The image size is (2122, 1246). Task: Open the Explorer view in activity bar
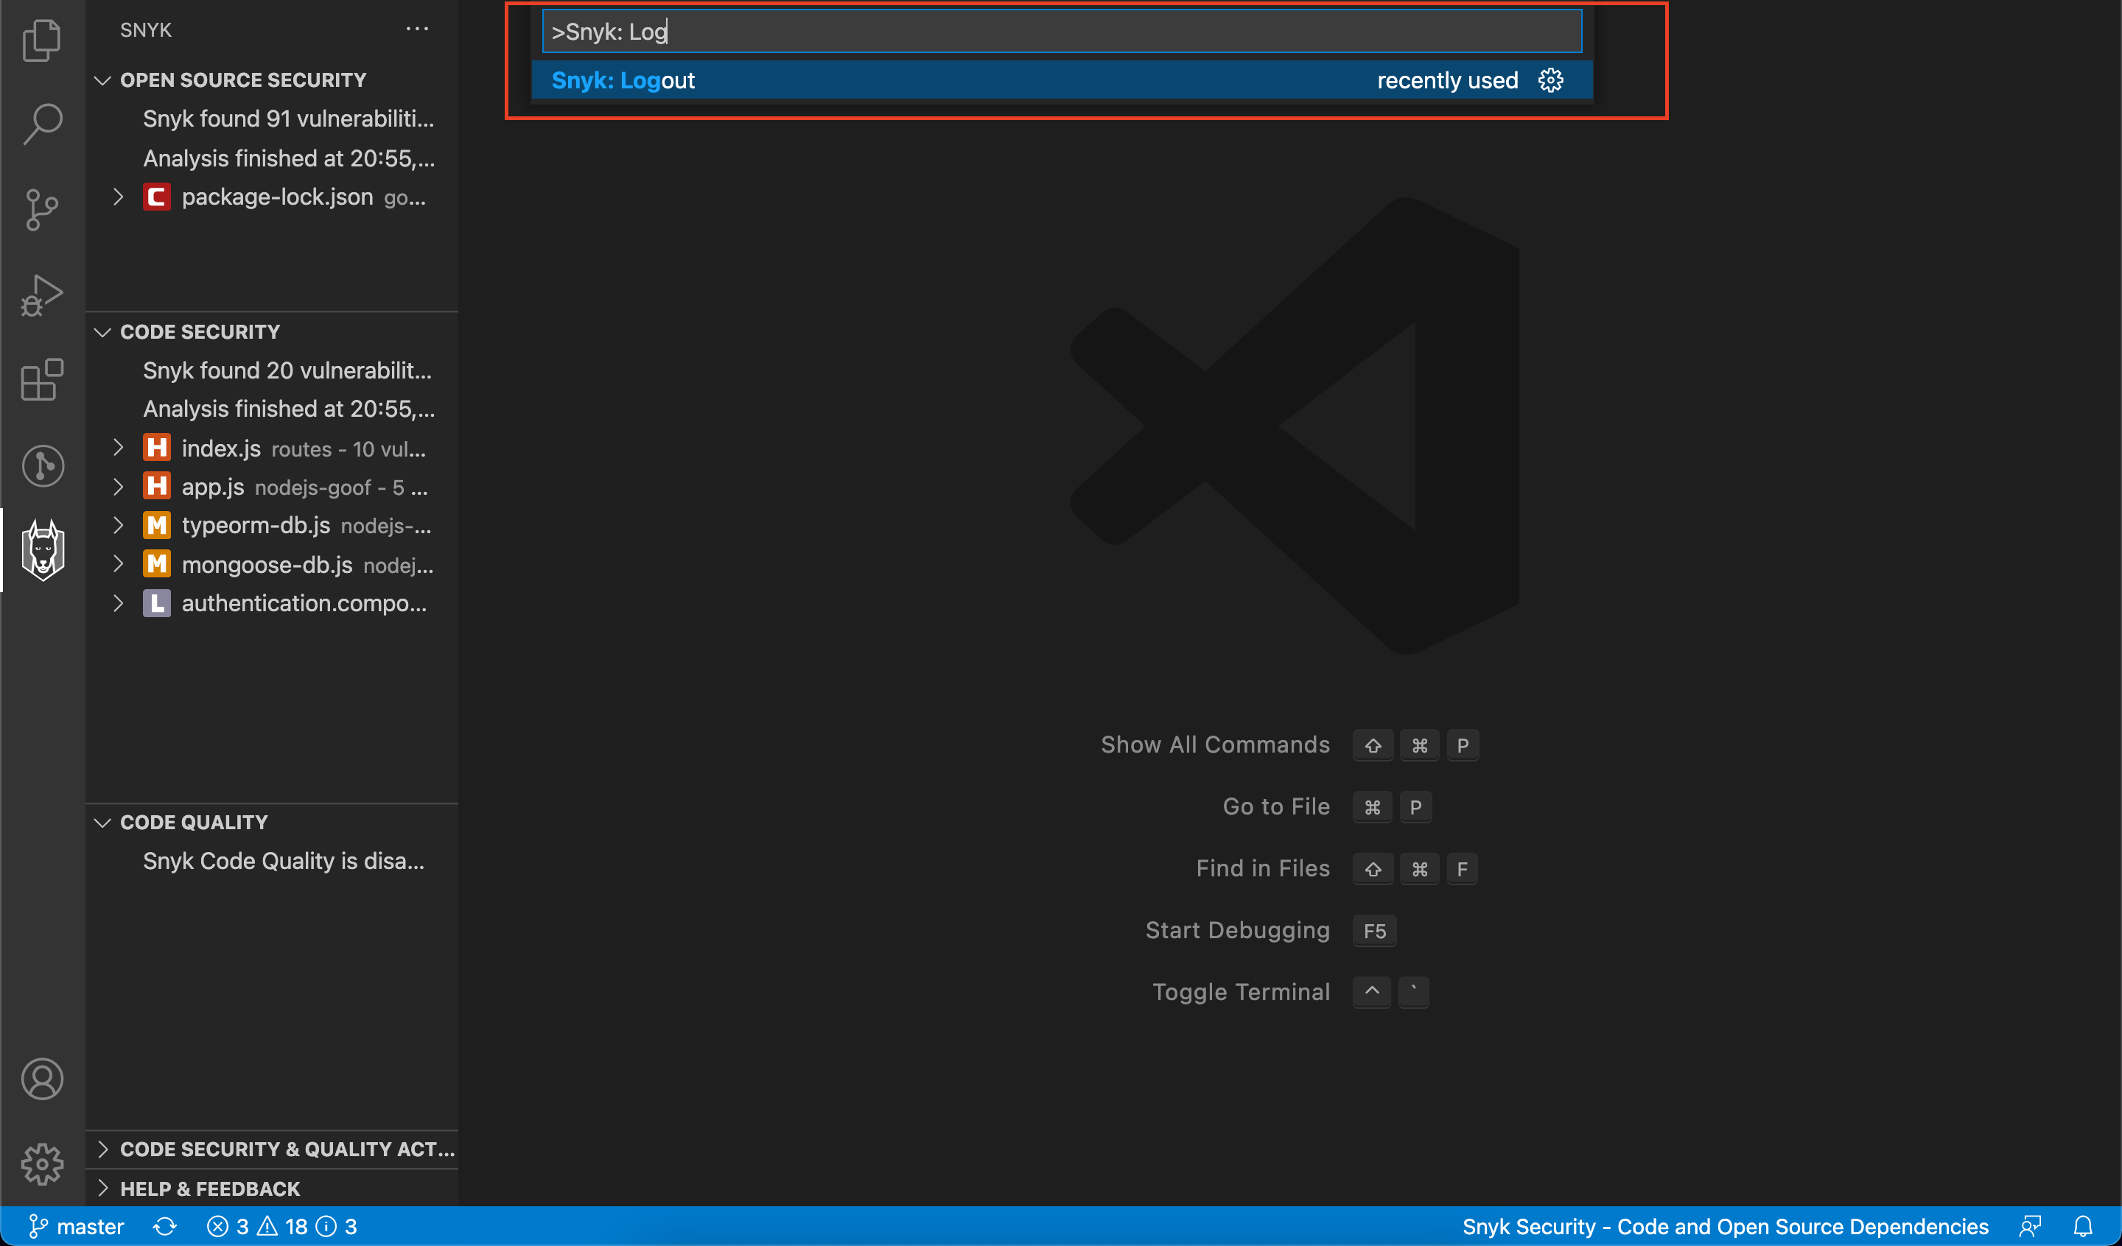[42, 40]
